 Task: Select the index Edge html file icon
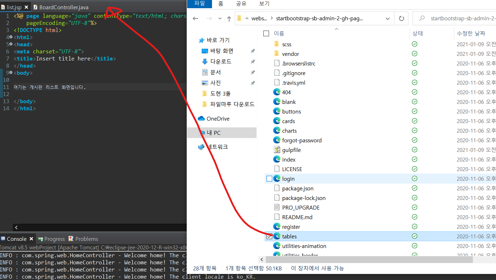point(277,159)
